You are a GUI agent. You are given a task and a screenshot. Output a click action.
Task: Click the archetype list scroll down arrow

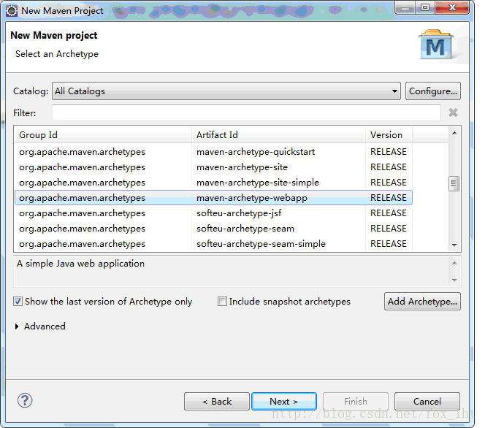[x=454, y=245]
